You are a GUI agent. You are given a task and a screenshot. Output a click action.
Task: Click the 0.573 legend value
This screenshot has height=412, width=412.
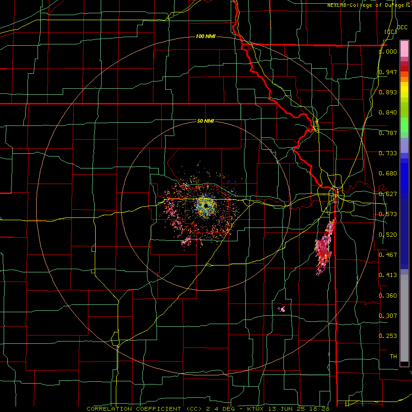coord(388,214)
